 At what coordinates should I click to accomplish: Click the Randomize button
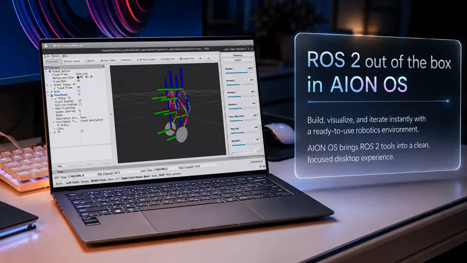tap(238, 56)
